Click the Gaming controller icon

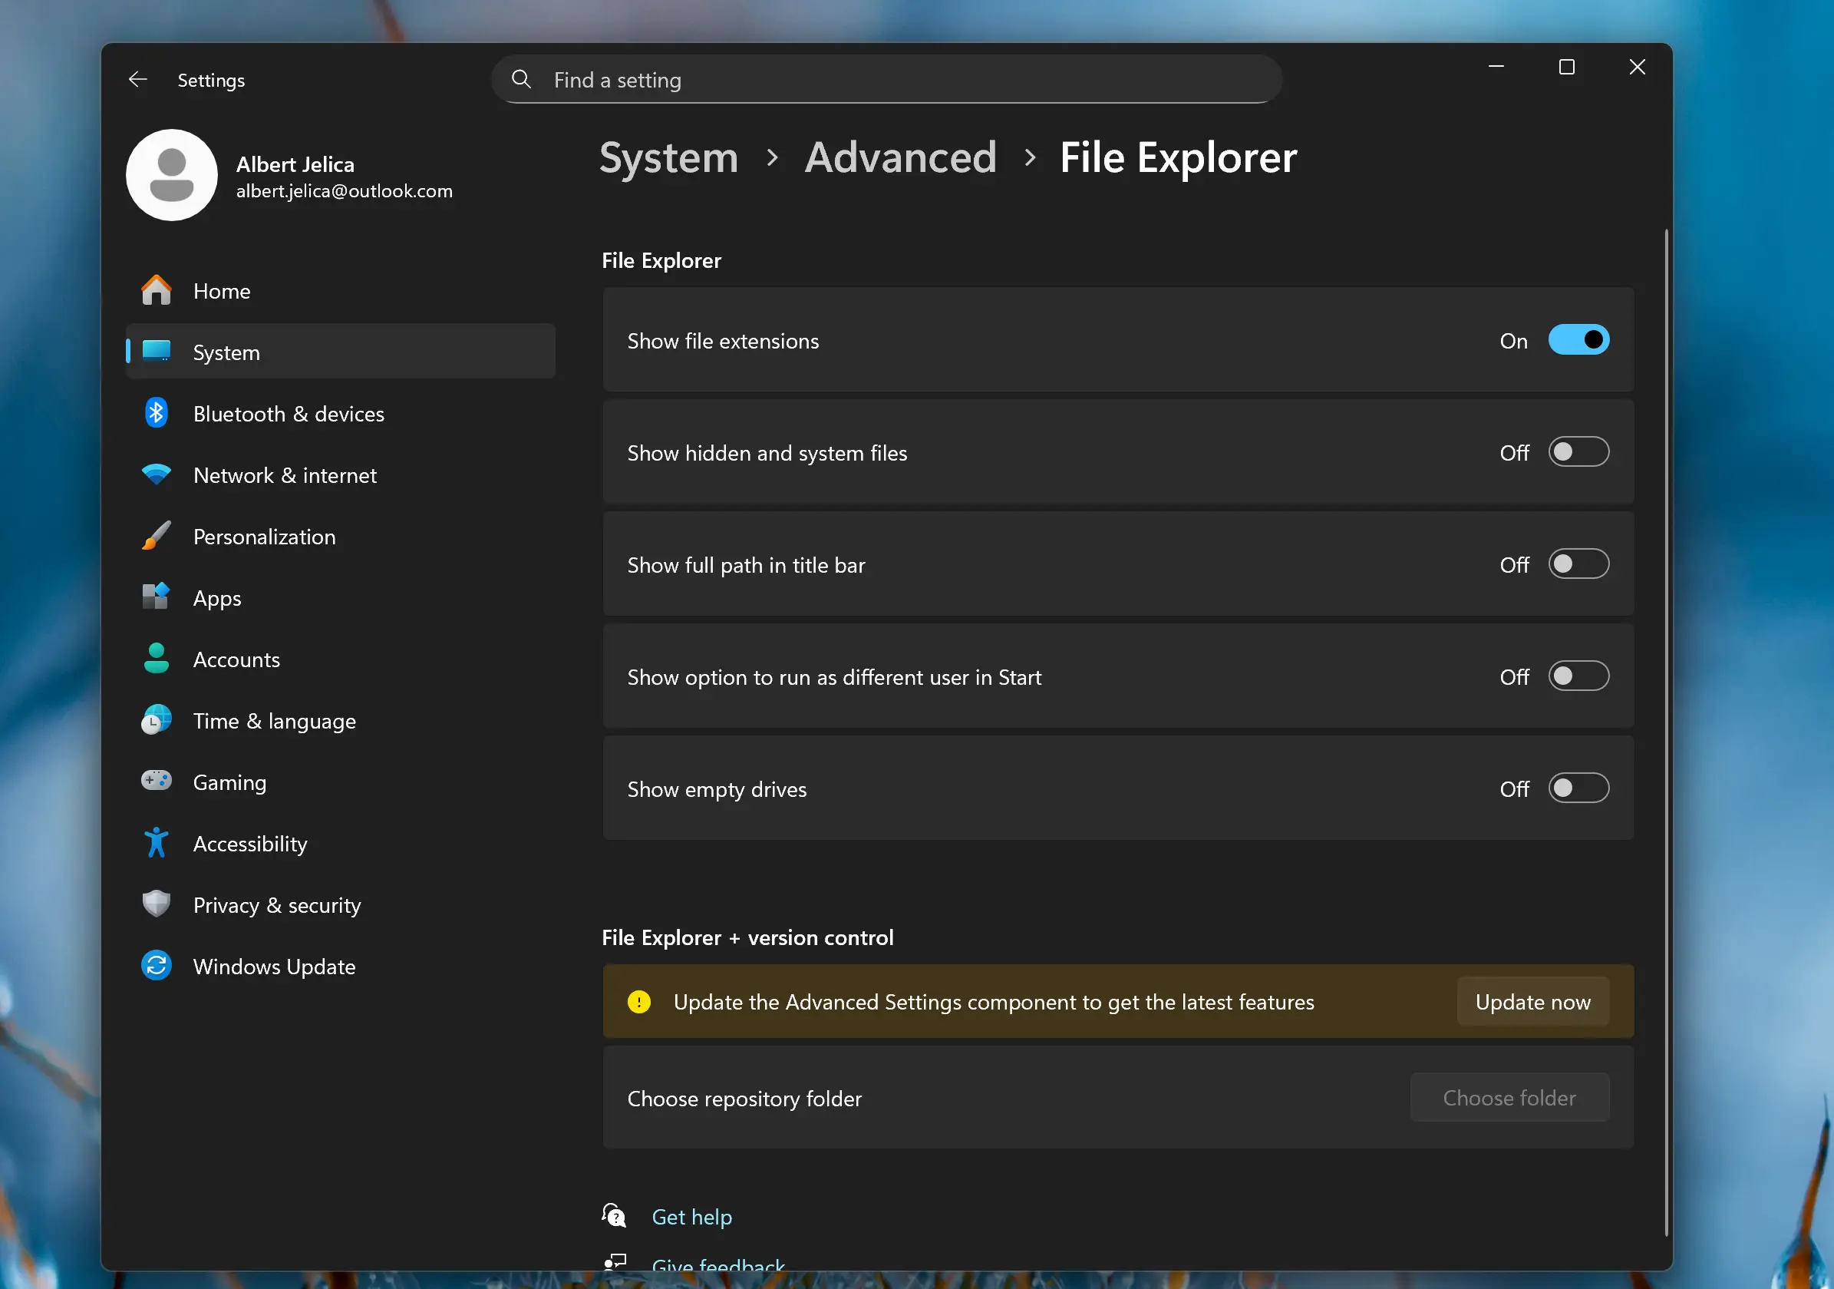click(x=157, y=781)
